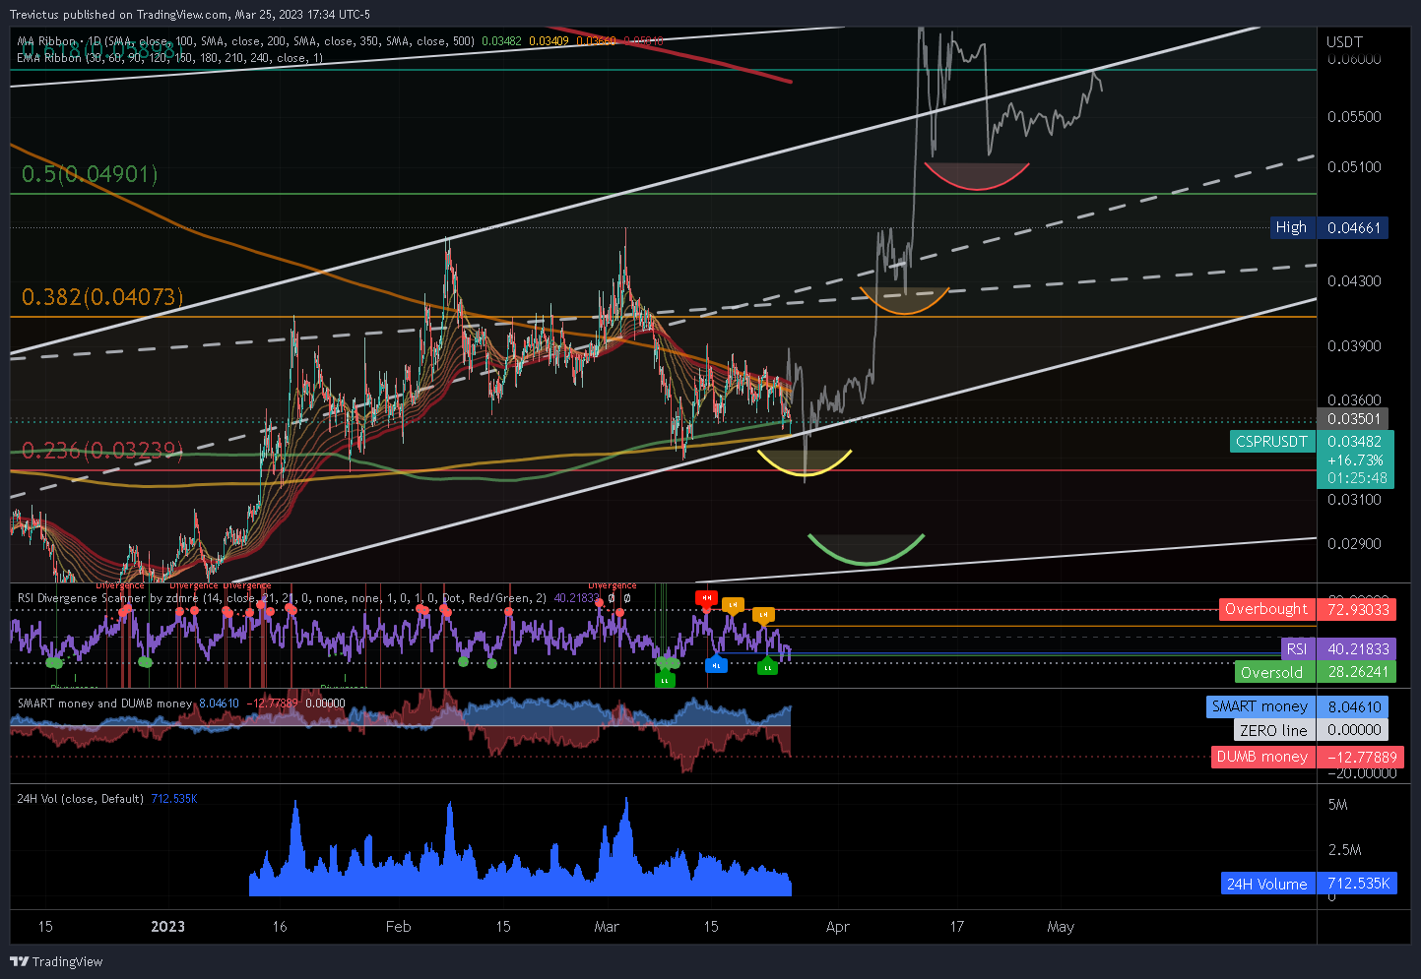Click the Oversold label

pyautogui.click(x=1274, y=672)
